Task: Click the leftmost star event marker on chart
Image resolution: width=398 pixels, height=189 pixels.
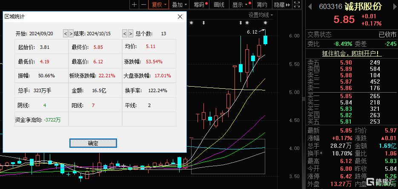Action: [x=192, y=23]
